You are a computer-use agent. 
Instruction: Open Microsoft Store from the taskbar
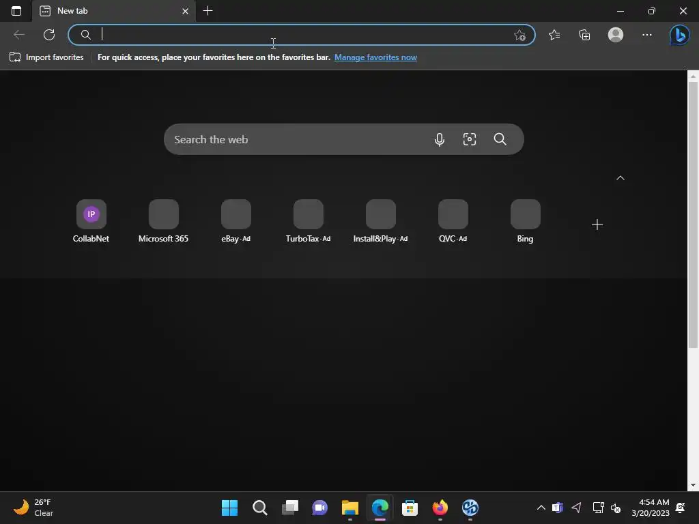410,508
